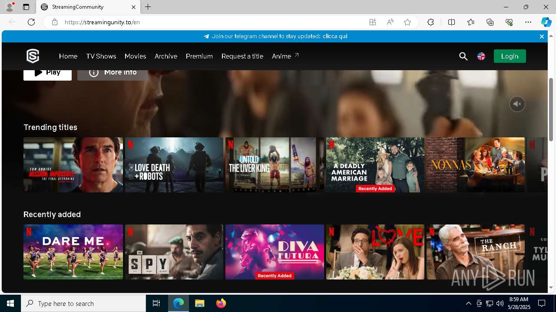Viewport: 556px width, 312px height.
Task: Turn on Read aloud
Action: tap(390, 22)
